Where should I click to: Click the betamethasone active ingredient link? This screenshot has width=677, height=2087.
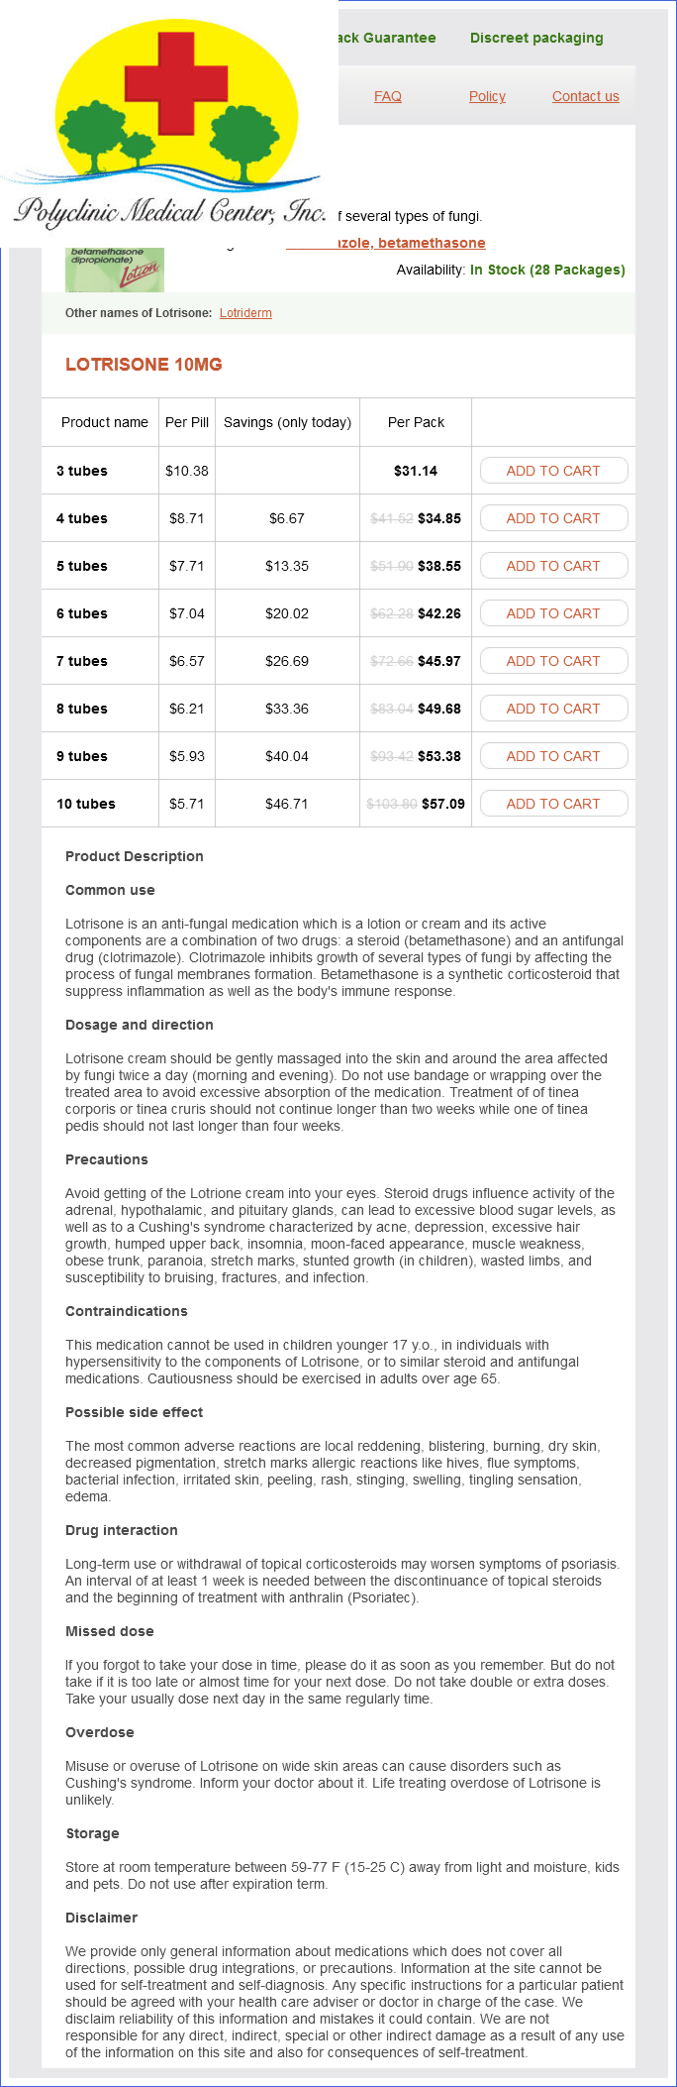[432, 243]
